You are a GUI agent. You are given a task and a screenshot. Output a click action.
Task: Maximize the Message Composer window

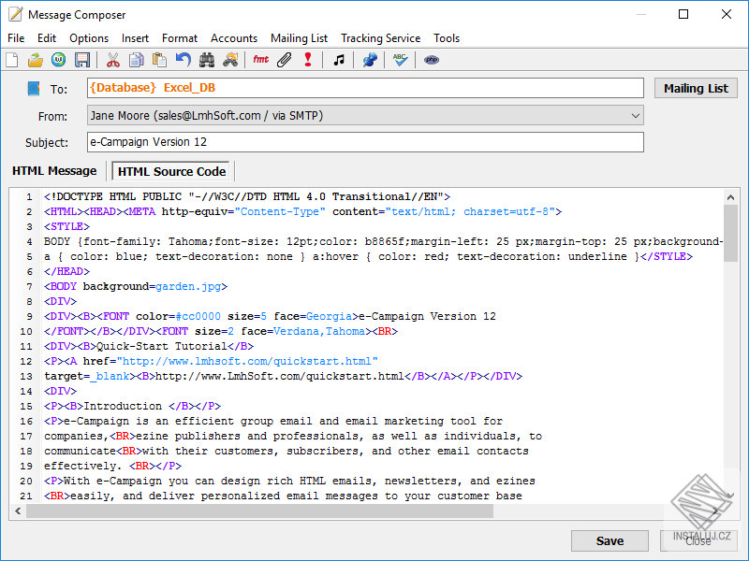click(x=683, y=14)
